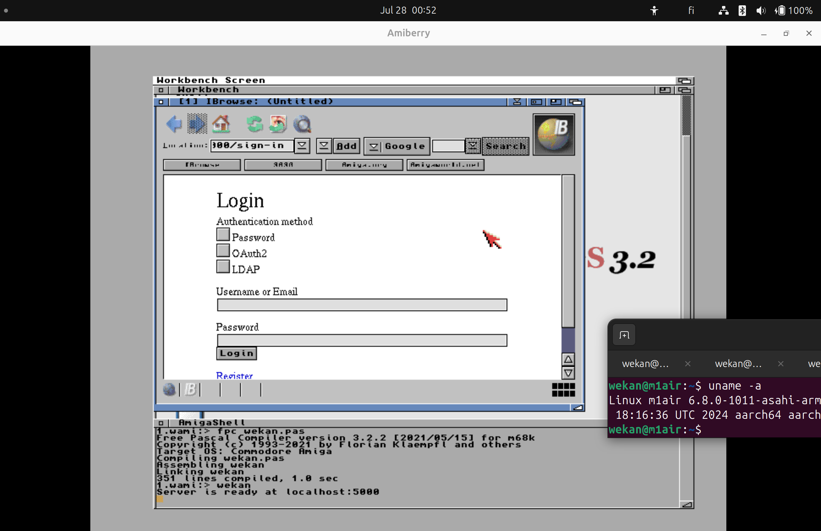
Task: Click the Username or Email input field
Action: (361, 306)
